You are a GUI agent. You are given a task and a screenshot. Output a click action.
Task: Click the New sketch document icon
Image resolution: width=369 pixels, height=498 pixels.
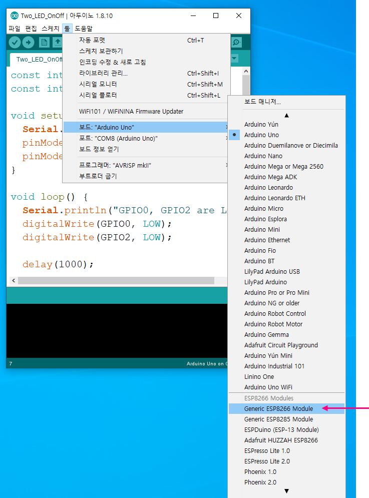(44, 42)
